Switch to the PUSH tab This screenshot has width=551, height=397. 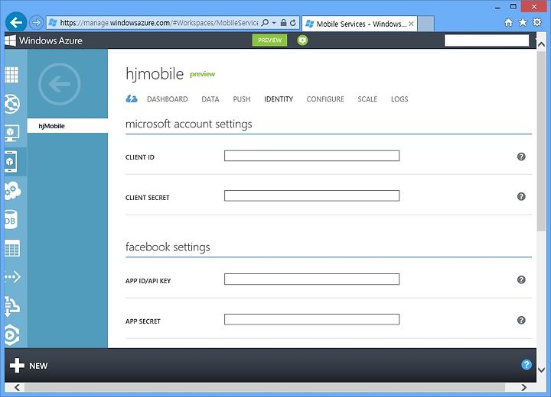coord(242,99)
